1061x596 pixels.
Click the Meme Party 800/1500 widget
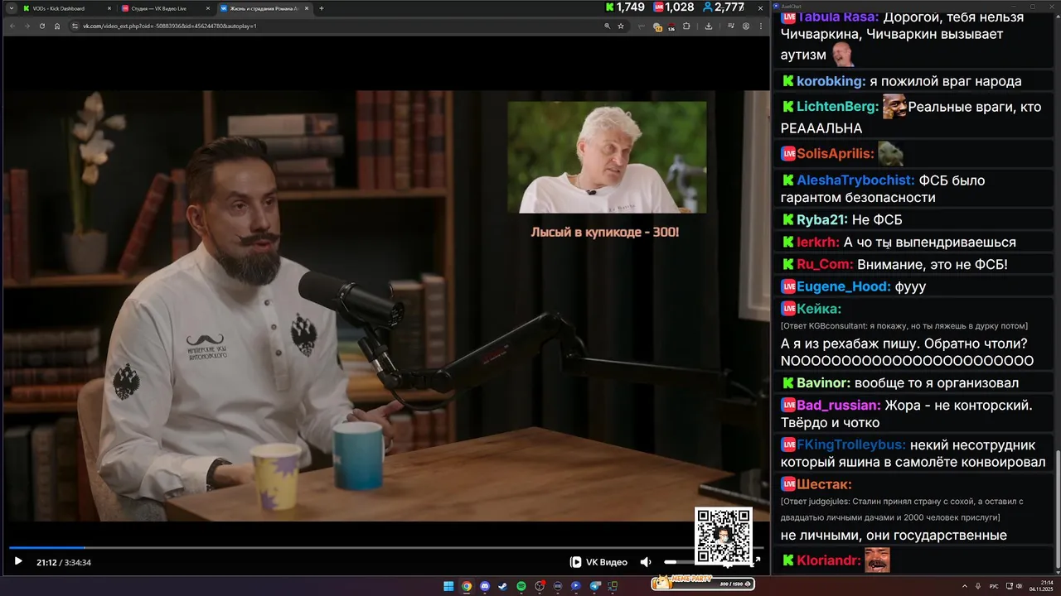point(703,584)
